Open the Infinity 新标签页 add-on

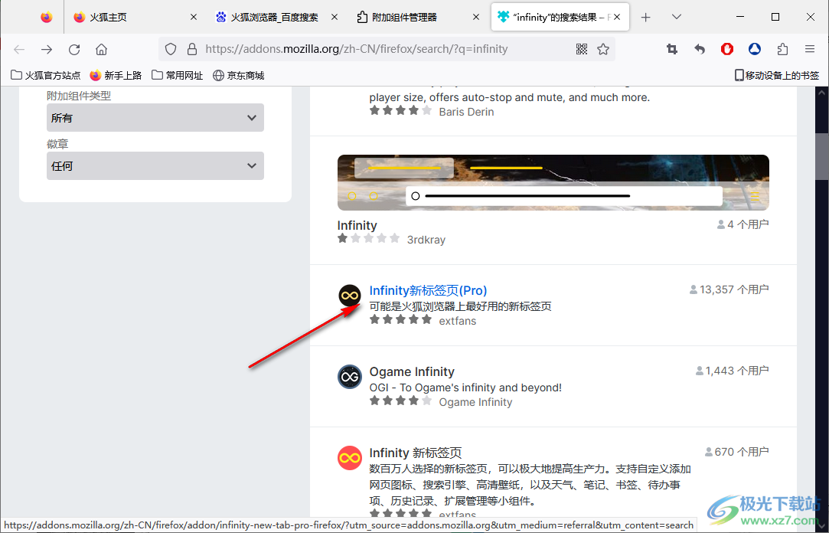[415, 453]
